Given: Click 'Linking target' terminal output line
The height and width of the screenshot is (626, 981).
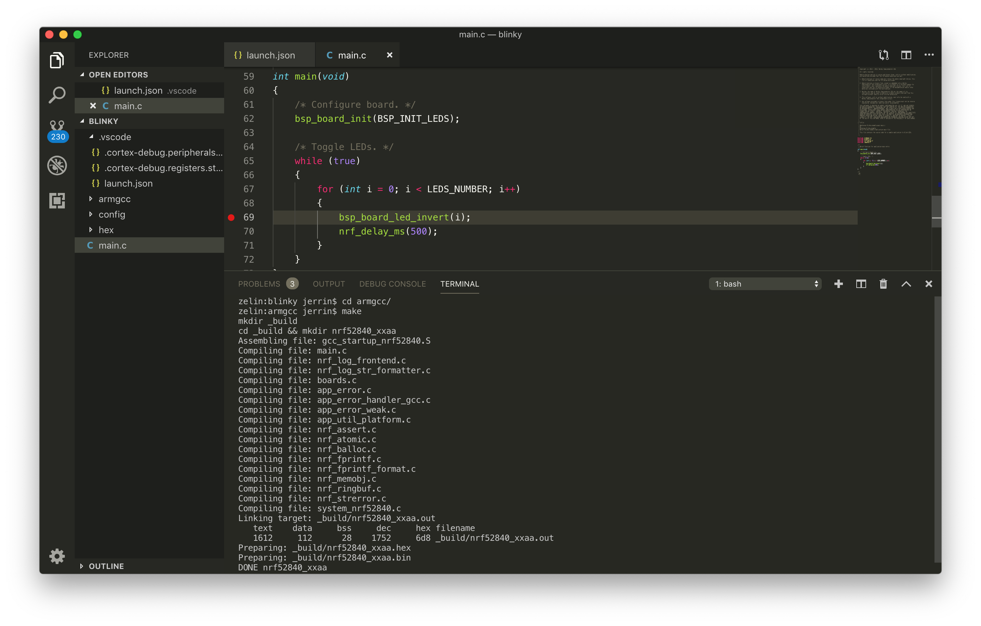Looking at the screenshot, I should (337, 518).
